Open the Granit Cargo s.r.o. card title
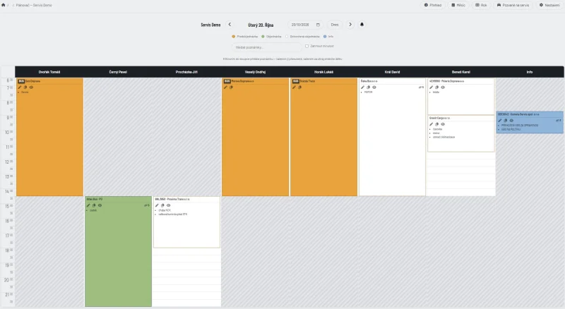565x309 pixels. 439,118
